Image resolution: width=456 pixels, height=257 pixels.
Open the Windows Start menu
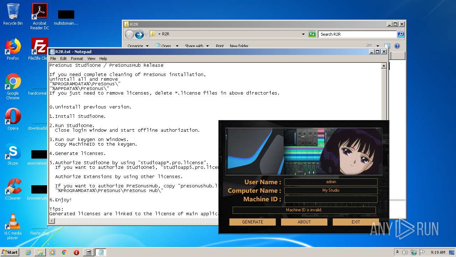[x=10, y=252]
